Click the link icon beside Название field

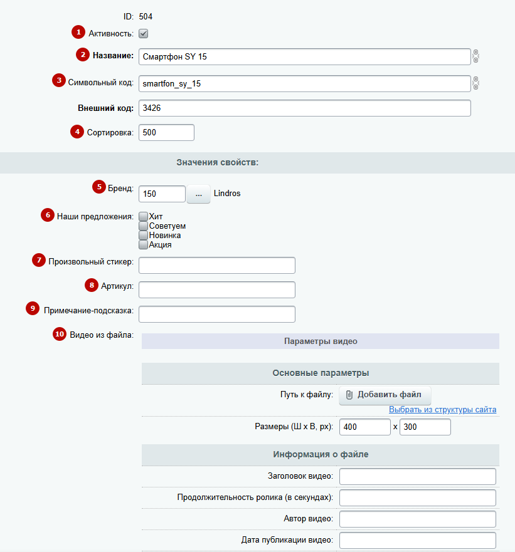coord(475,56)
